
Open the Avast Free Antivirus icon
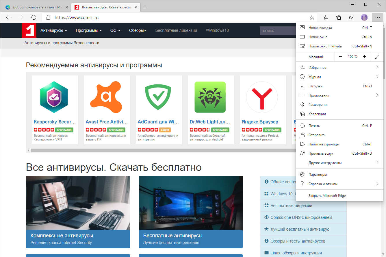pos(106,97)
